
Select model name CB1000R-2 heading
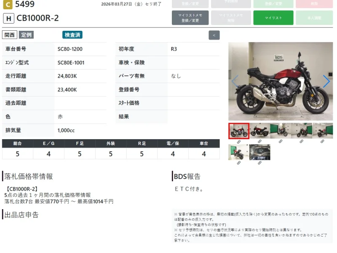point(37,18)
